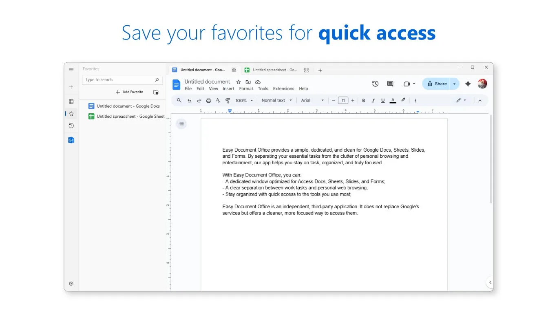Open the more toolbar options menu
The height and width of the screenshot is (313, 557).
[x=416, y=100]
